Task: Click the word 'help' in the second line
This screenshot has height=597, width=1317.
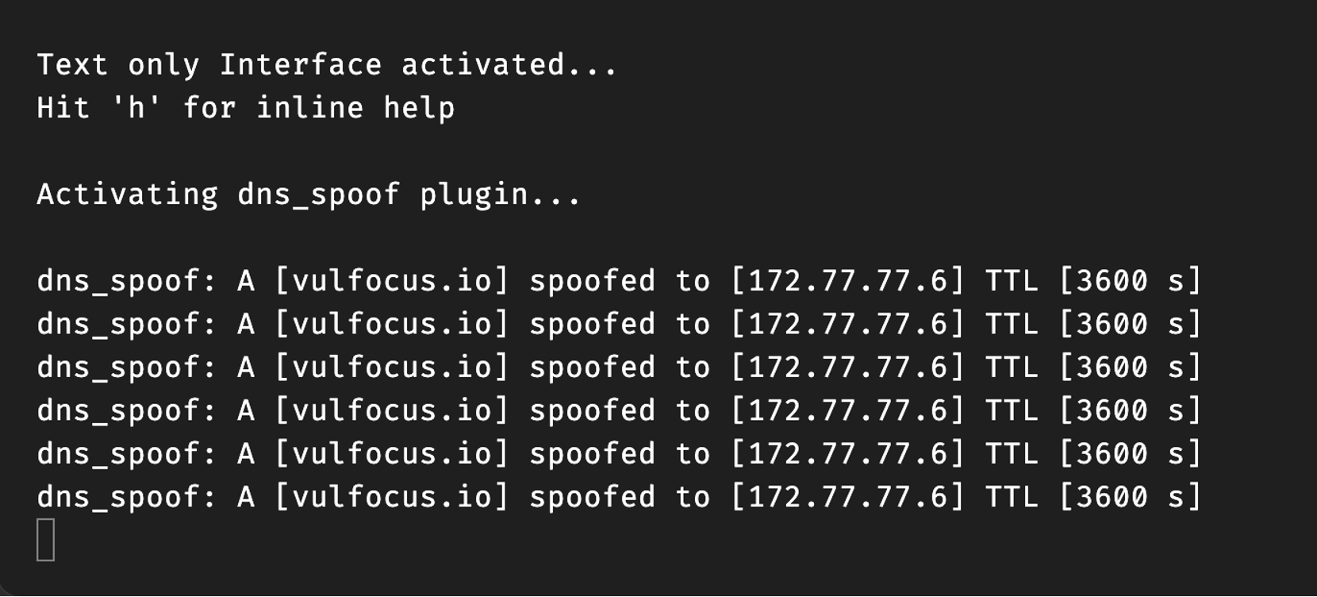Action: (x=419, y=108)
